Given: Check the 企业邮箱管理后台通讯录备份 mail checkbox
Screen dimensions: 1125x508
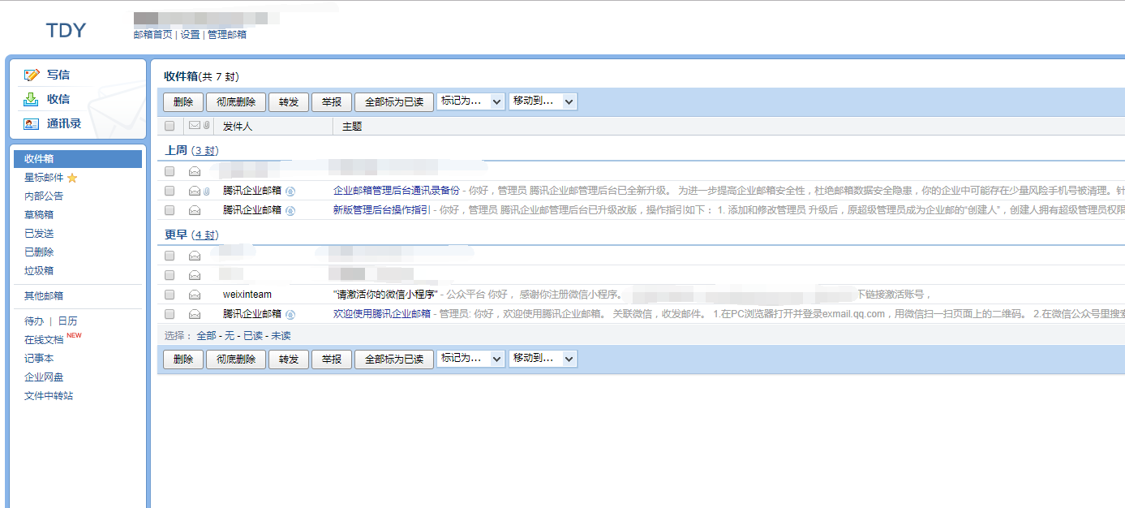Looking at the screenshot, I should (x=170, y=191).
